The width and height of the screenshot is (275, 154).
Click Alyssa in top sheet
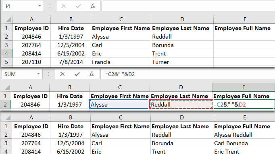(121, 37)
